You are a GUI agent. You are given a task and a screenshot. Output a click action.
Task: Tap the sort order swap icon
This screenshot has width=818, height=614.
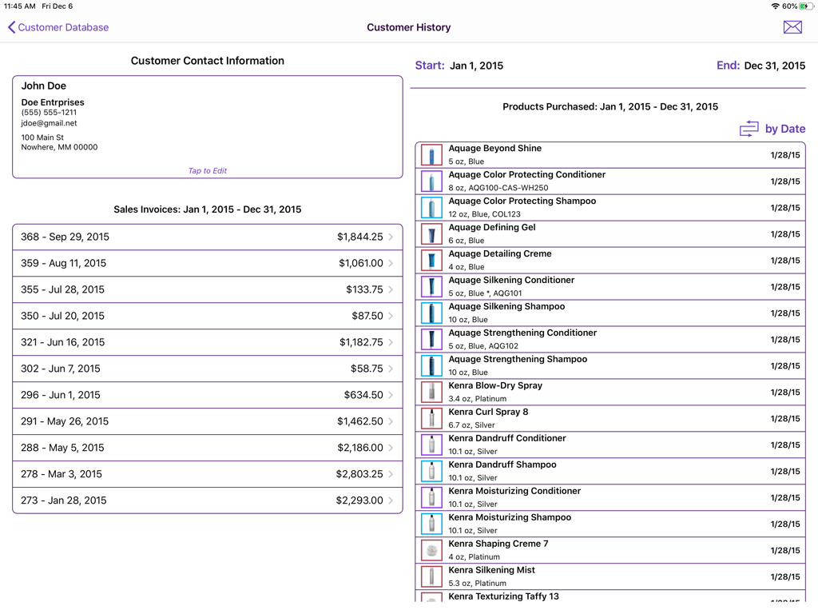[749, 129]
